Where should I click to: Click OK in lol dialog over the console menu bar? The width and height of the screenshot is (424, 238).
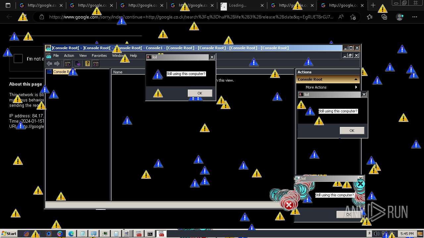pos(200,93)
